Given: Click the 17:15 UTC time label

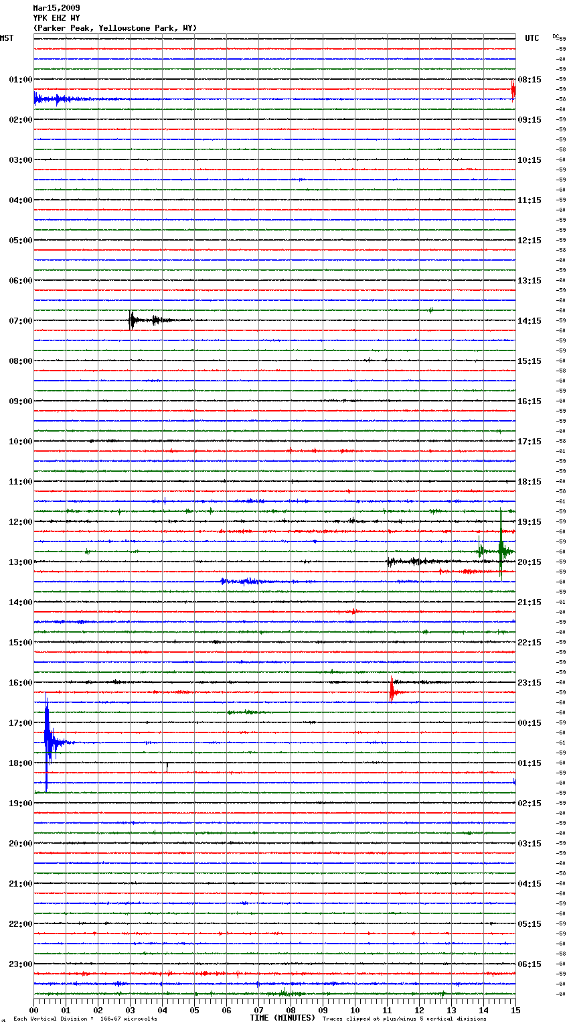Looking at the screenshot, I should (530, 442).
